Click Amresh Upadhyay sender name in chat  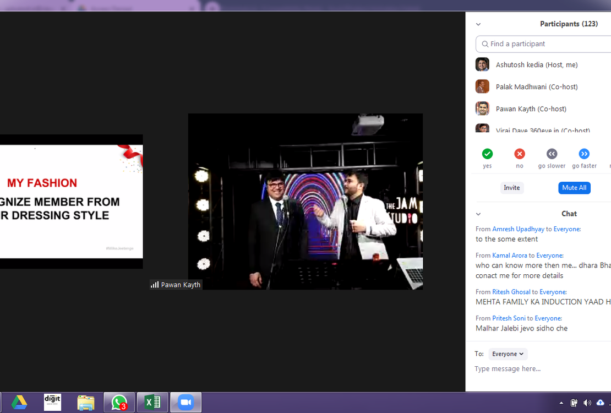click(x=518, y=229)
